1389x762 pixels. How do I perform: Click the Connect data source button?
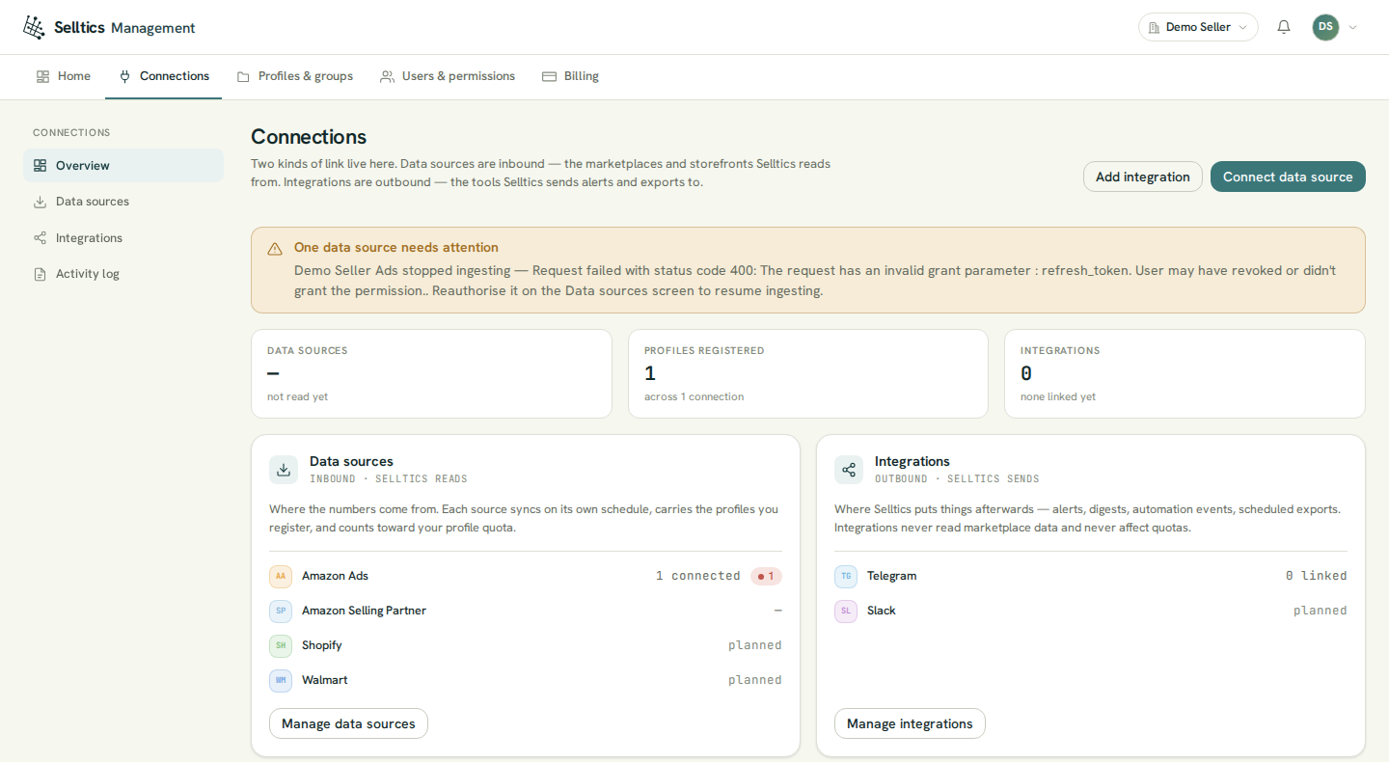(x=1288, y=177)
